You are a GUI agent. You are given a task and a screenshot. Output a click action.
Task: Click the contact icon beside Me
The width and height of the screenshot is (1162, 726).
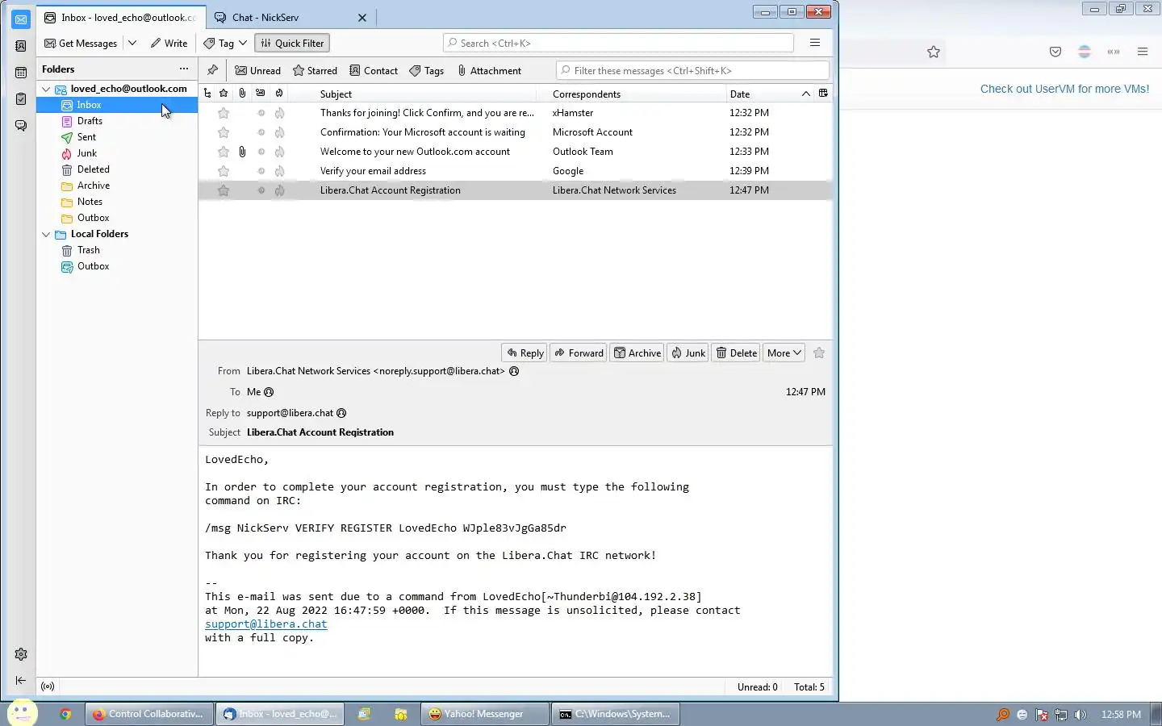pyautogui.click(x=269, y=392)
